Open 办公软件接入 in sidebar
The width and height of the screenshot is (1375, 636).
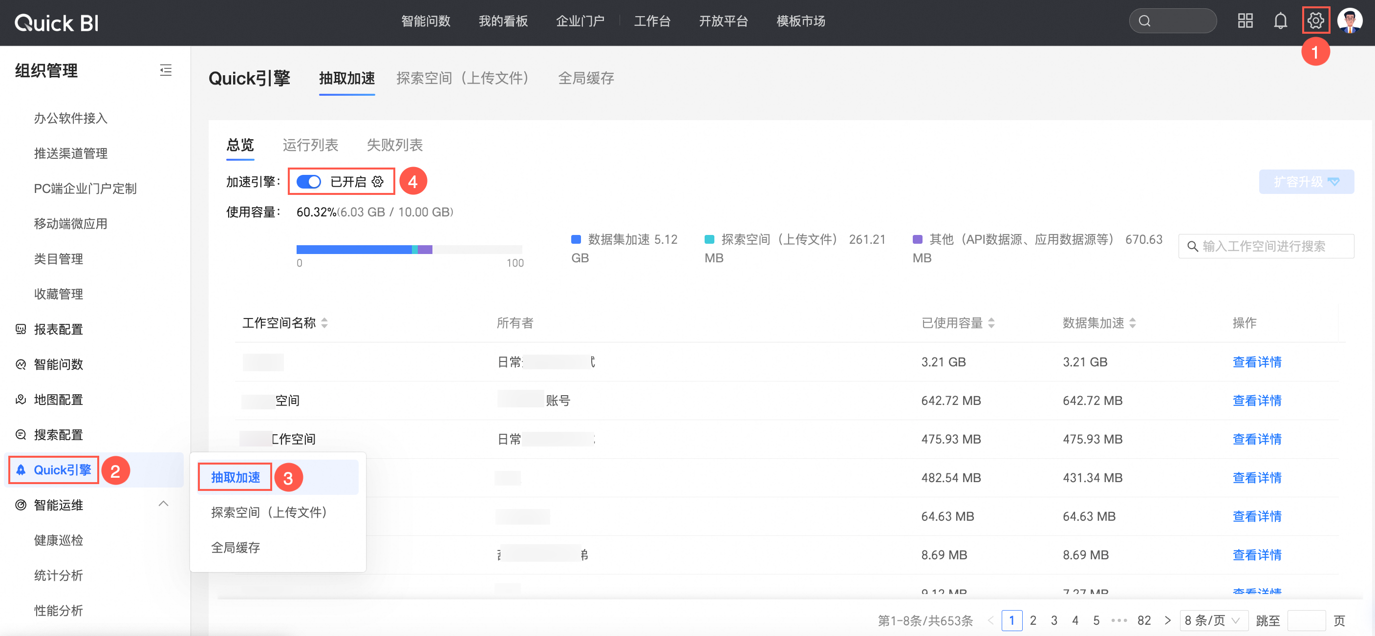click(x=70, y=118)
